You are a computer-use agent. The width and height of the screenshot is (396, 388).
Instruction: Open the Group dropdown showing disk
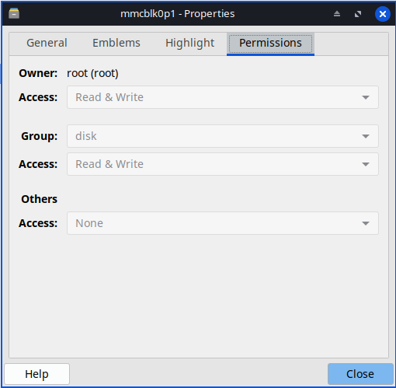point(223,136)
